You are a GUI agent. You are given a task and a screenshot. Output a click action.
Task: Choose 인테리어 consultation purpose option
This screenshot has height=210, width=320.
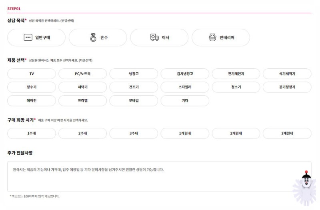coord(221,38)
